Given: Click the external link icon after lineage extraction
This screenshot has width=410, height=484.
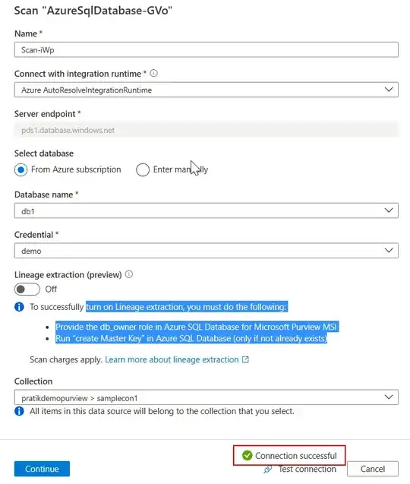Looking at the screenshot, I should click(245, 359).
